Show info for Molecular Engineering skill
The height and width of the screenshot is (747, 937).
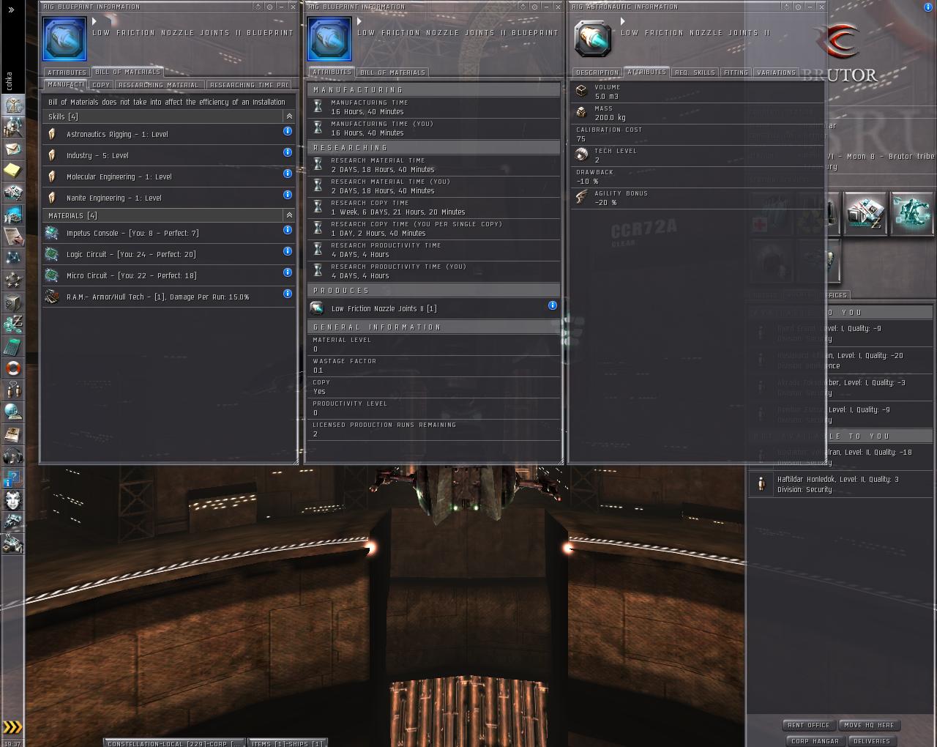pos(288,174)
